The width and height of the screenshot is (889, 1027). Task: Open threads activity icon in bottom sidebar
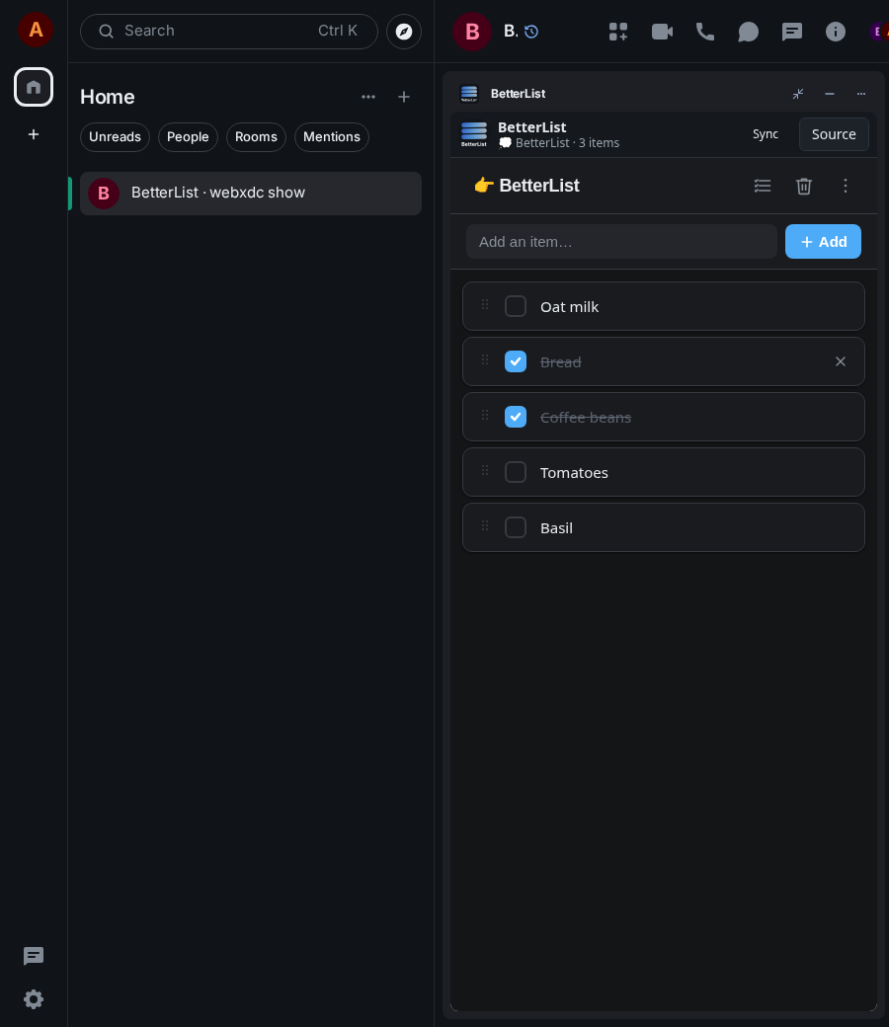point(34,956)
